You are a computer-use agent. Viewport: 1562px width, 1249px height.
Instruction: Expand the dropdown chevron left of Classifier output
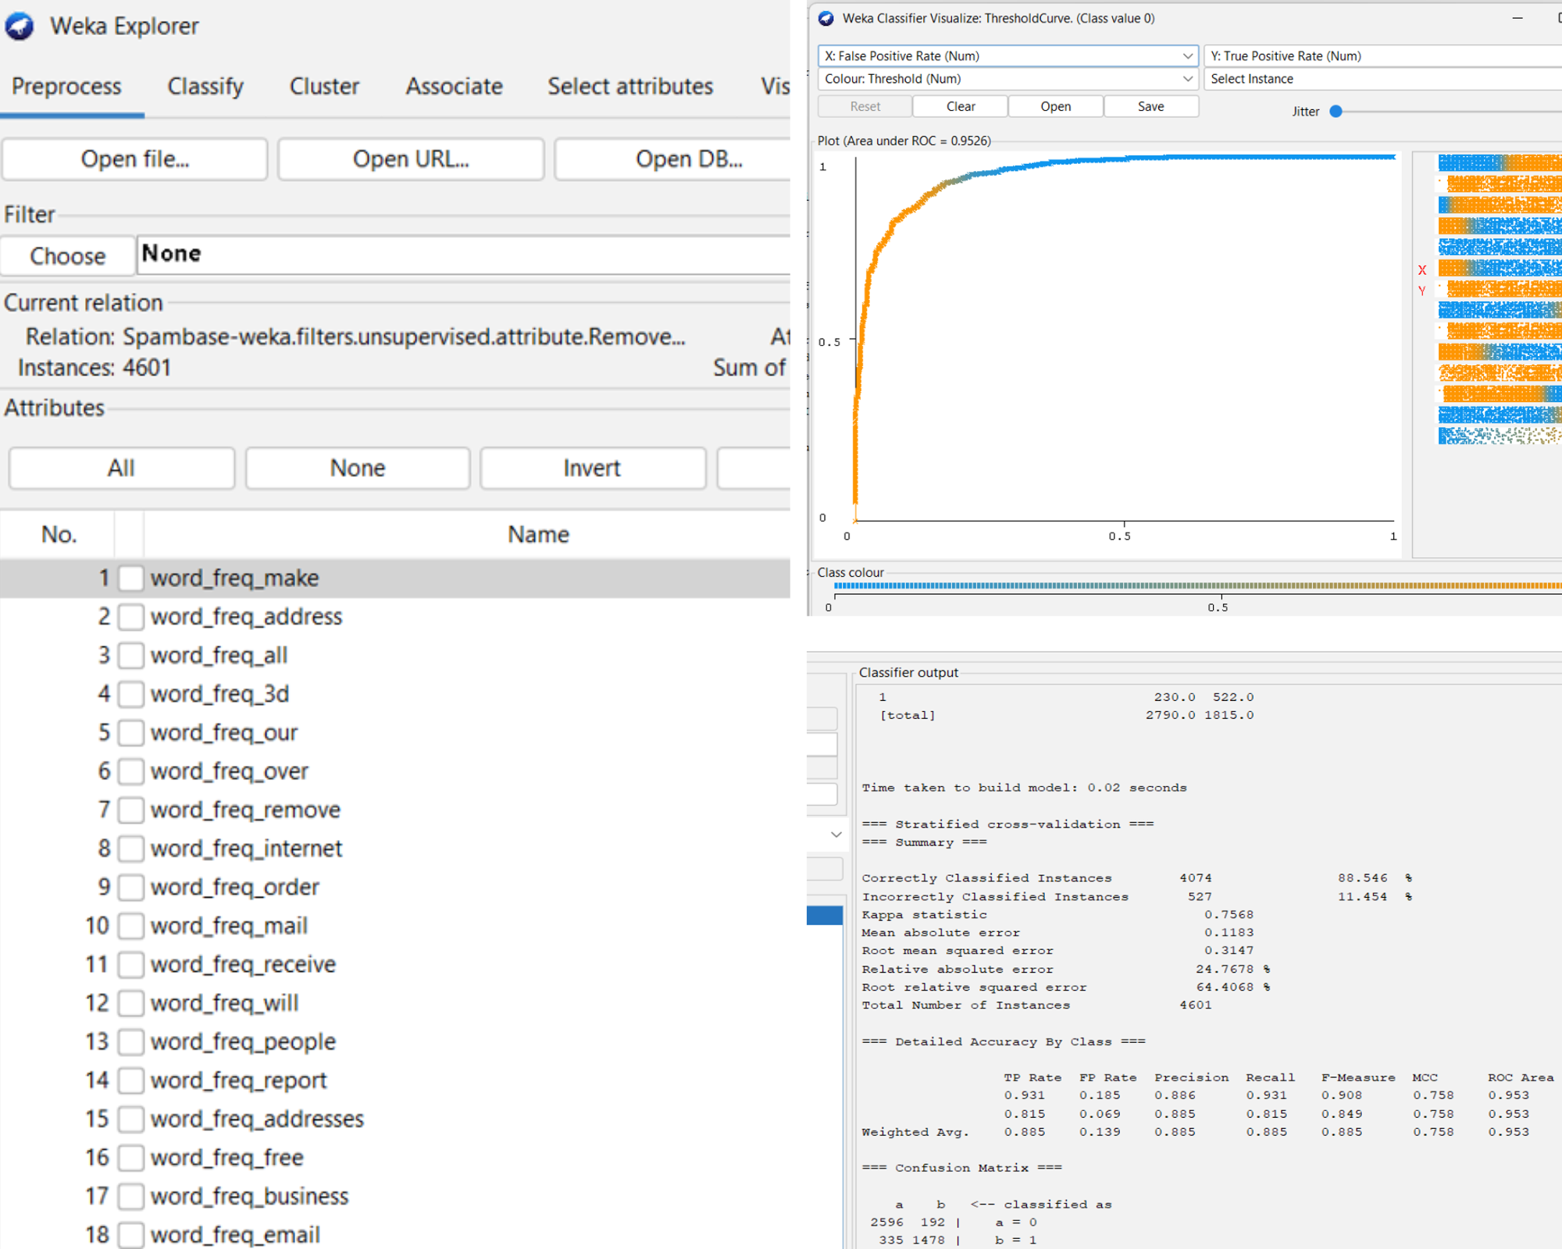click(x=836, y=834)
